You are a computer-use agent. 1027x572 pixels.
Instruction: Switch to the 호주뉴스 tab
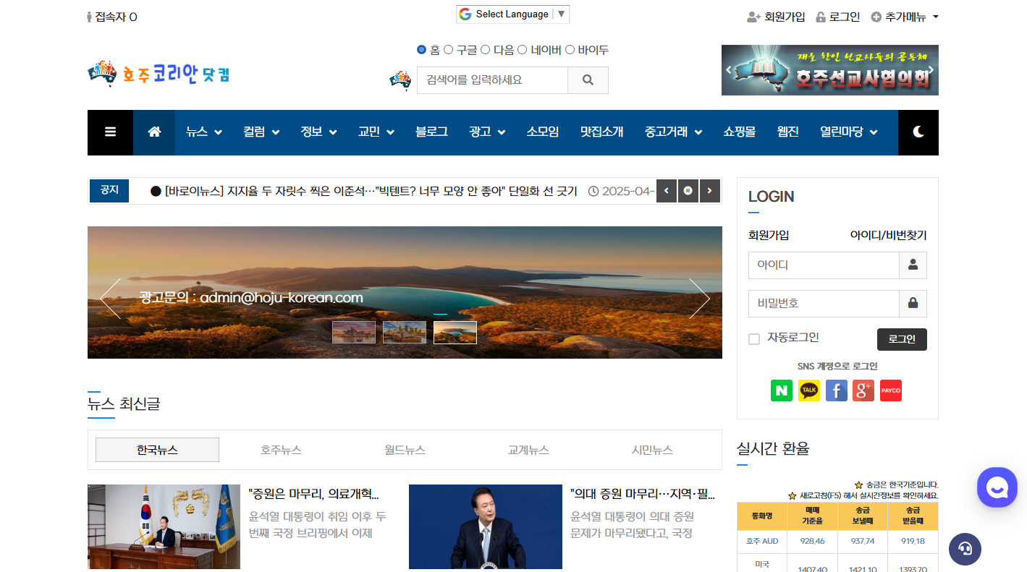[x=281, y=450]
